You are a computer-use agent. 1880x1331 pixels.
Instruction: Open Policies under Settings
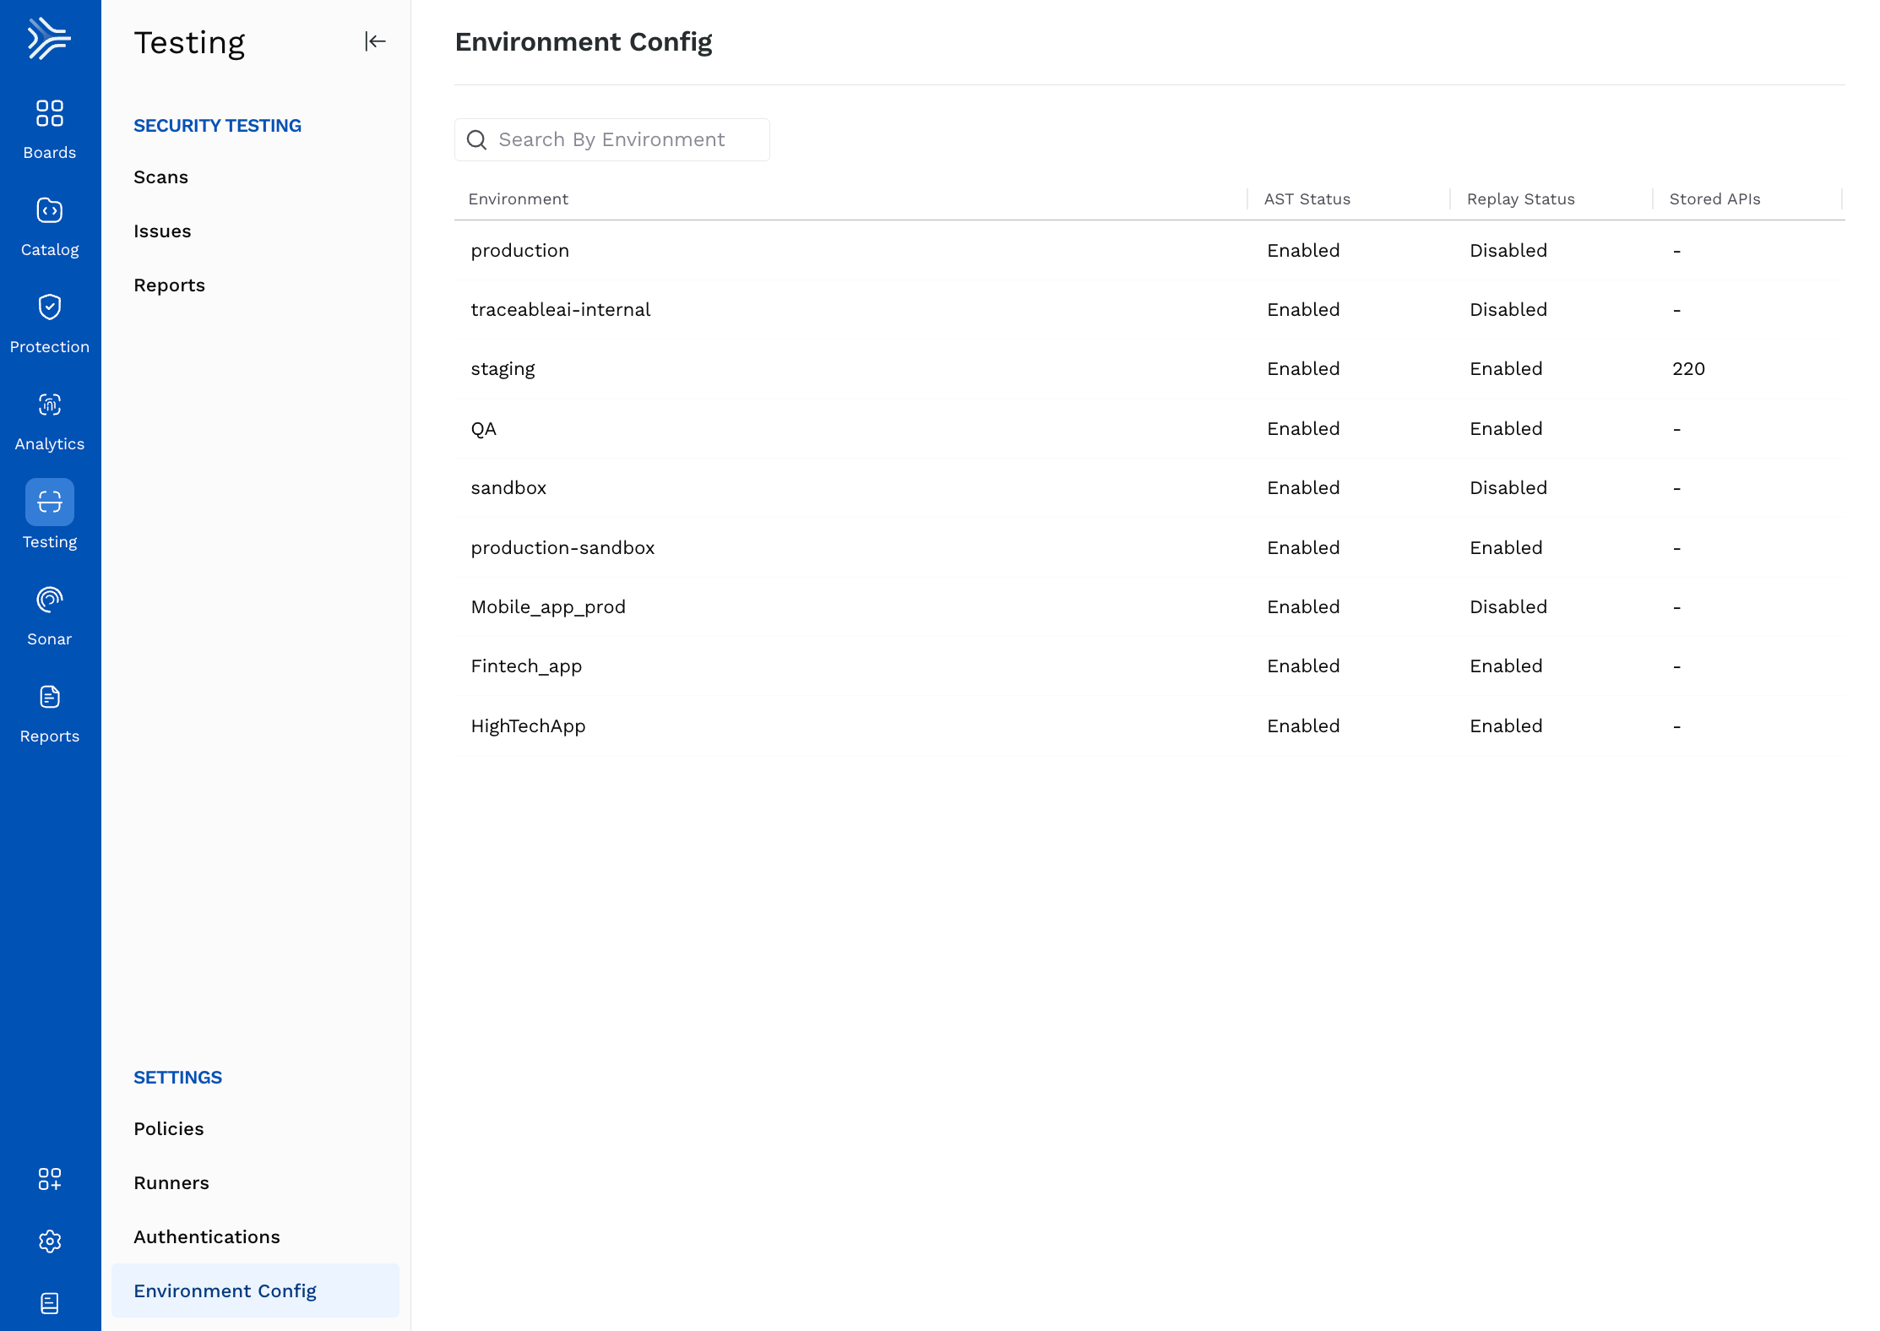168,1129
